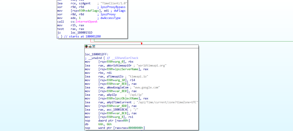Click the edit node pencil icon
Screen dimensions: 293x131
pos(90,46)
